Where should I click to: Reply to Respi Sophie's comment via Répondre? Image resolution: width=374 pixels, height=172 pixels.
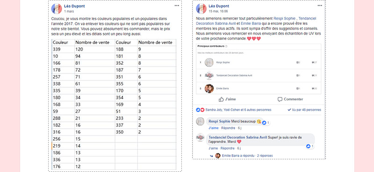point(228,128)
